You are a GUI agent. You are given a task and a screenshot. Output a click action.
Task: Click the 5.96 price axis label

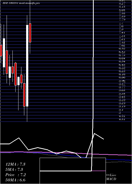(122, 81)
